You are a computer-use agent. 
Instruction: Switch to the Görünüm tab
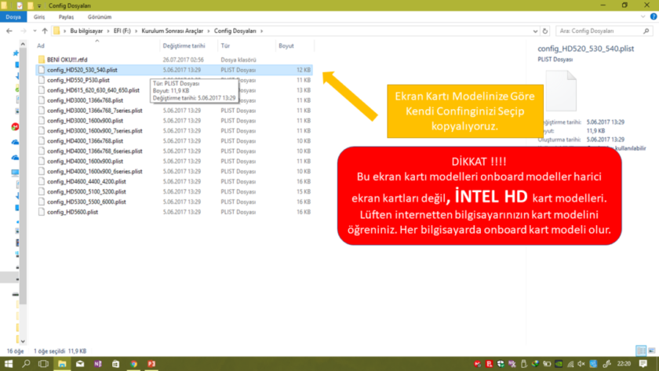pyautogui.click(x=98, y=16)
